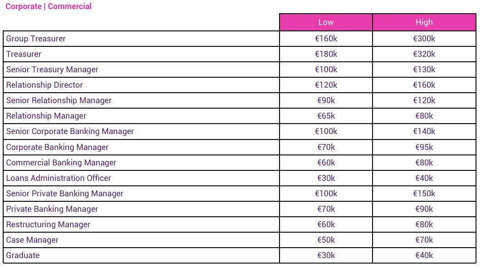Image resolution: width=481 pixels, height=269 pixels.
Task: Click the Corporate | Commercial heading
Action: pos(49,6)
